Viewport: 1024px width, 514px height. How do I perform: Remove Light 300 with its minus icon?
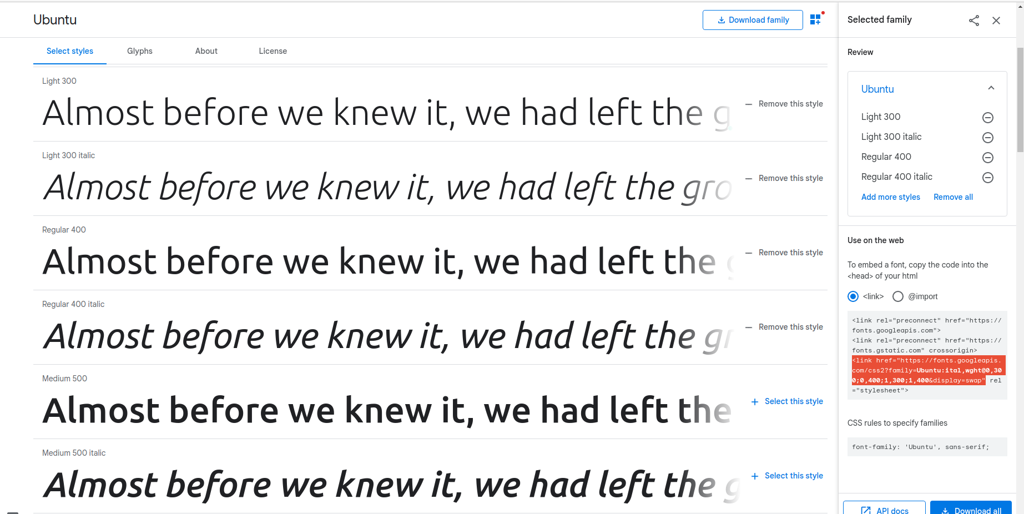pyautogui.click(x=988, y=118)
